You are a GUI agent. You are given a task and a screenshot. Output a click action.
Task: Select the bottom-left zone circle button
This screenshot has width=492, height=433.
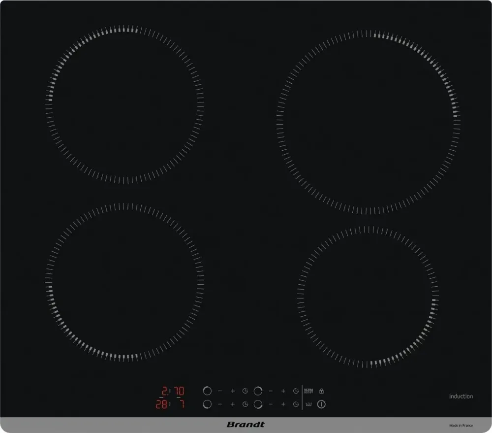coord(207,404)
